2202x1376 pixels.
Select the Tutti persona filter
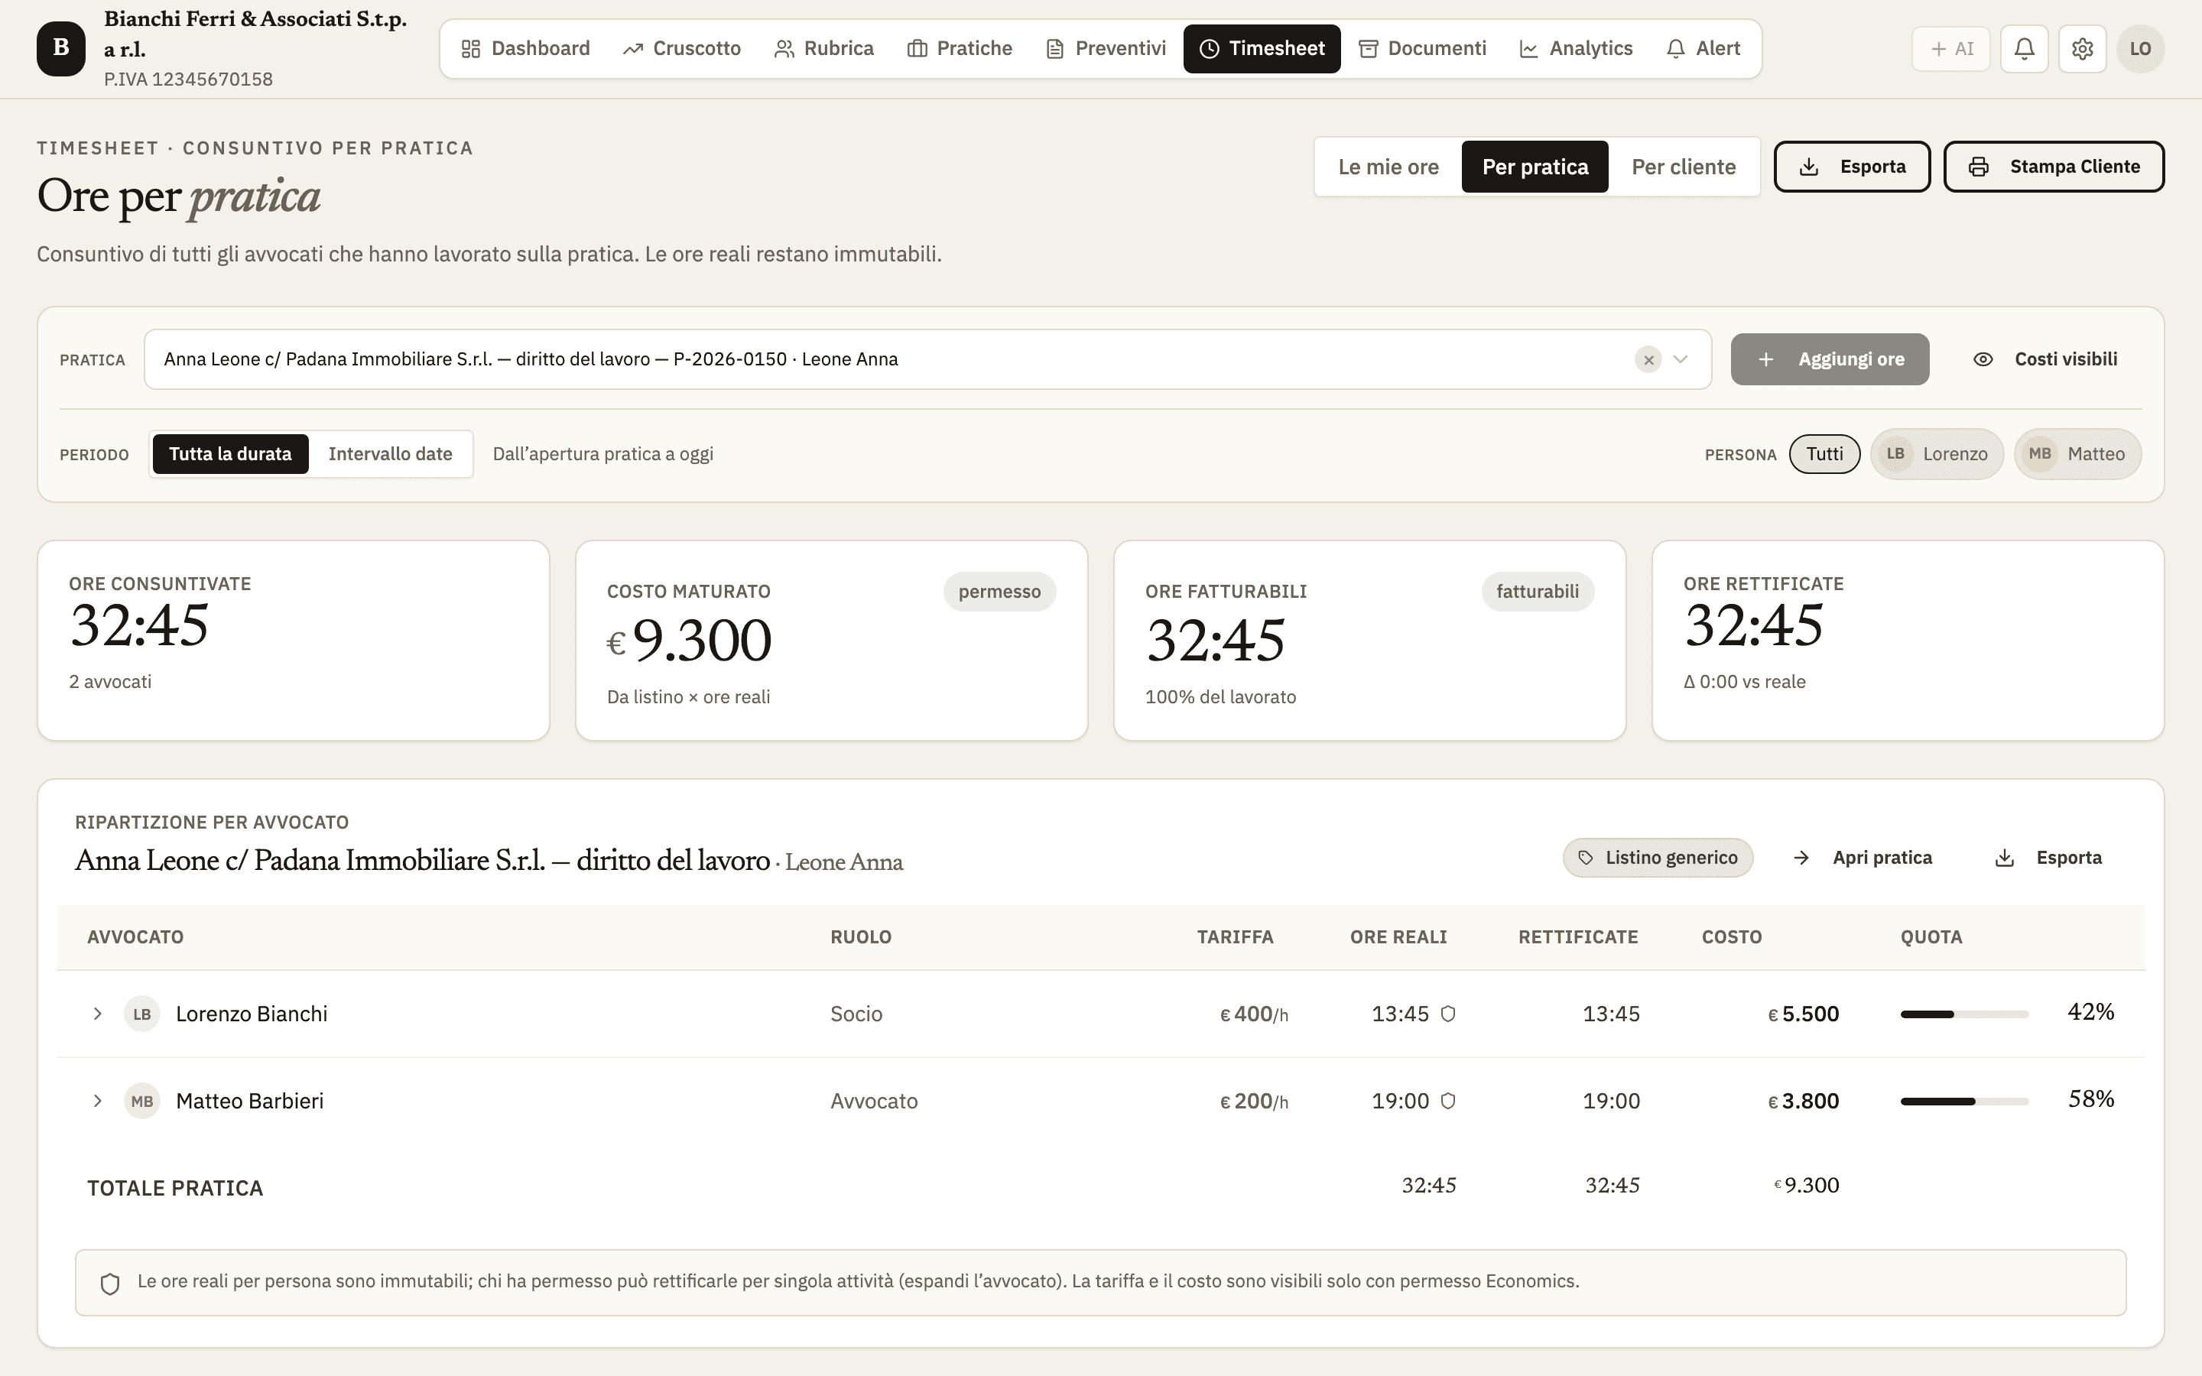click(1824, 454)
